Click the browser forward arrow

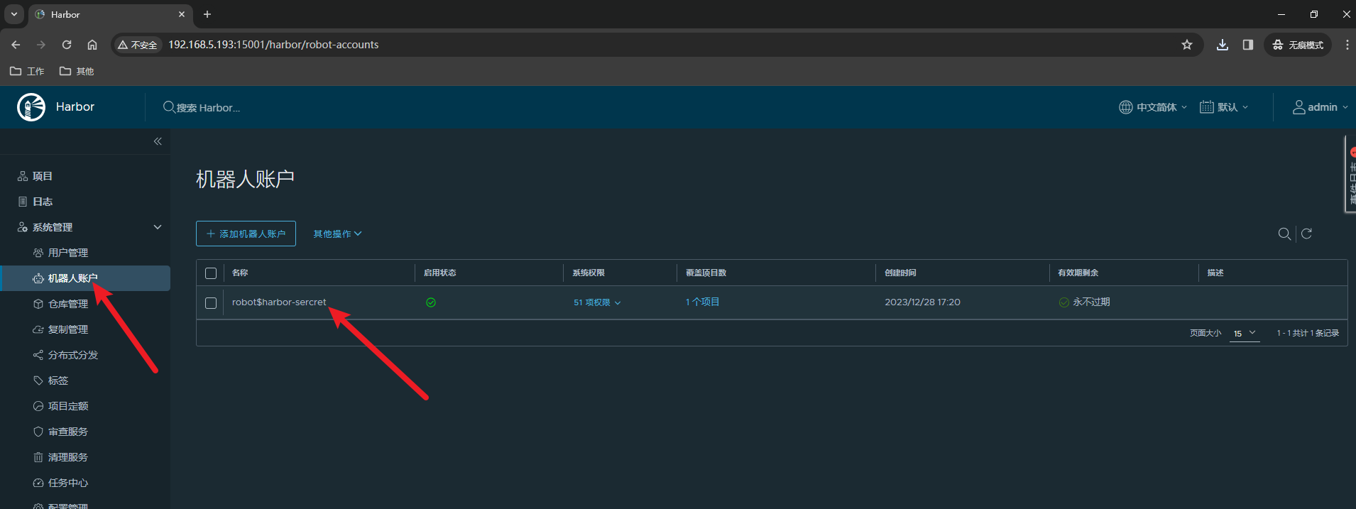(41, 45)
